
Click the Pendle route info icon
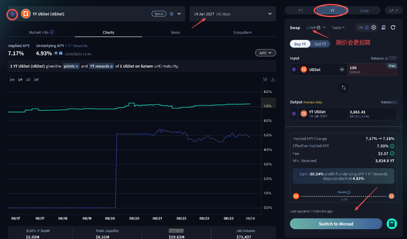coord(348,192)
